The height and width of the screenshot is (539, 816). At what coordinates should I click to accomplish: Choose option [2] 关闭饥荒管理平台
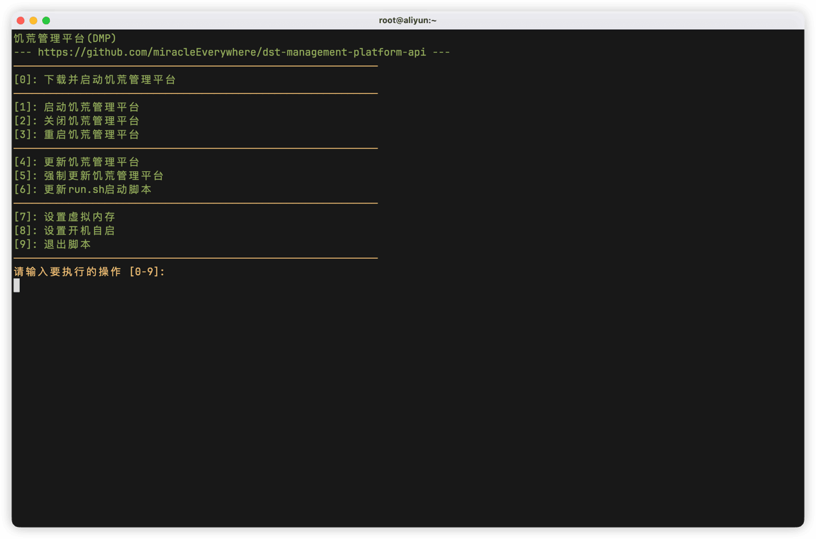point(77,121)
